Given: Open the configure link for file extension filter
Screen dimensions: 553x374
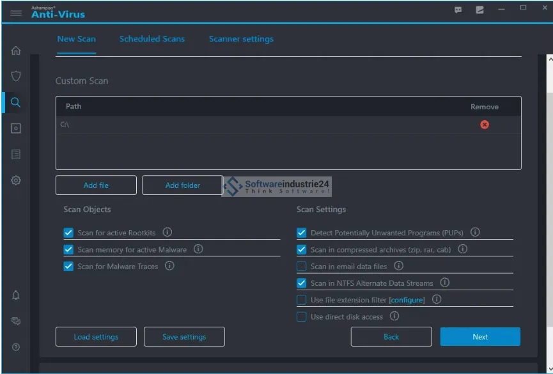Looking at the screenshot, I should [x=407, y=300].
